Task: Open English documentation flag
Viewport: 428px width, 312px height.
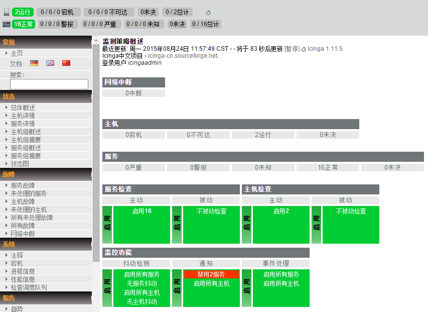Action: [x=50, y=63]
